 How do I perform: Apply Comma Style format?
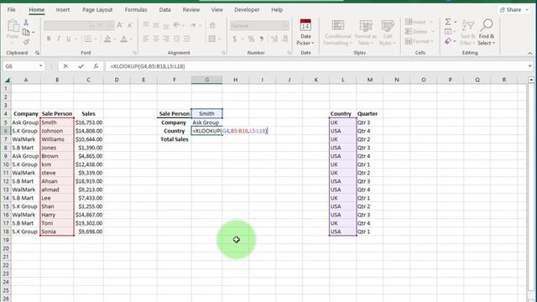(262, 39)
